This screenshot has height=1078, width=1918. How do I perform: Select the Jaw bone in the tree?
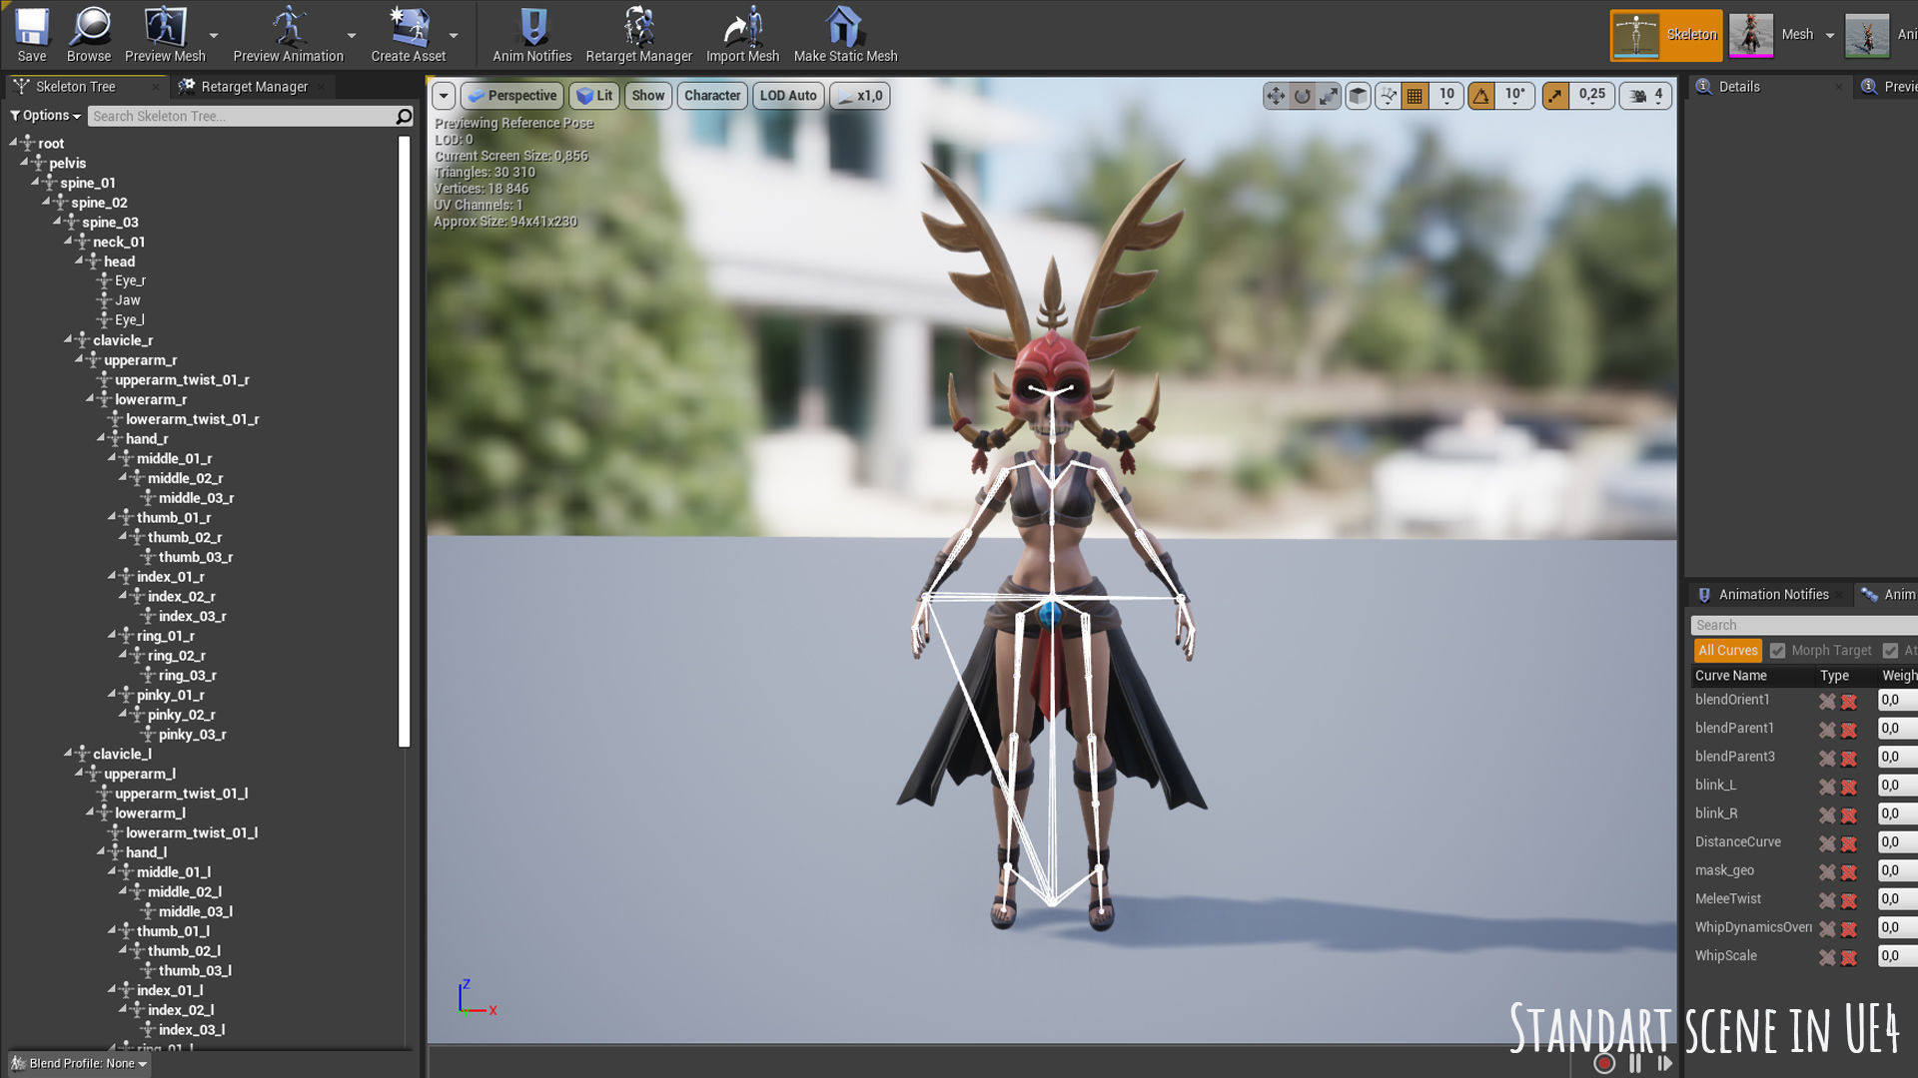(128, 300)
